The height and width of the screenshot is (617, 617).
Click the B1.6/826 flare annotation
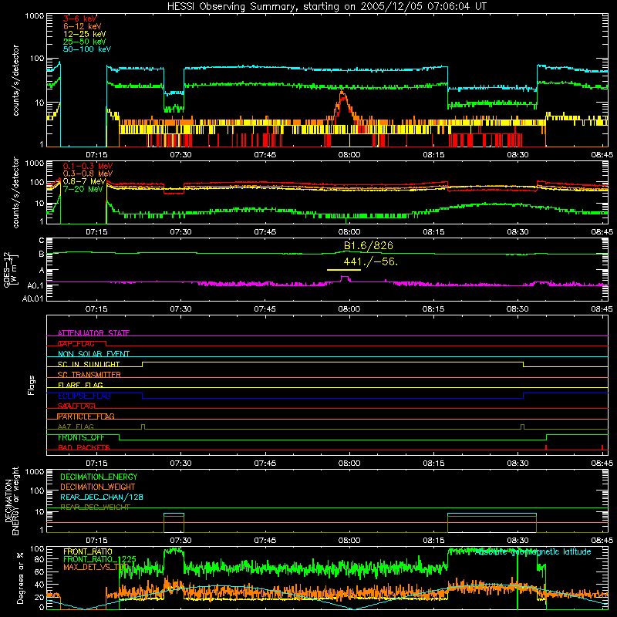369,245
